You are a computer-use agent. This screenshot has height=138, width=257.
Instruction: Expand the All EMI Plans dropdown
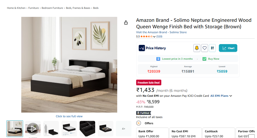(x=221, y=96)
